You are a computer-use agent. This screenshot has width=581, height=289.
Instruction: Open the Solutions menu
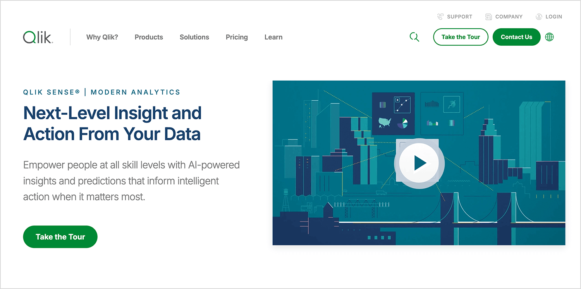(x=194, y=37)
